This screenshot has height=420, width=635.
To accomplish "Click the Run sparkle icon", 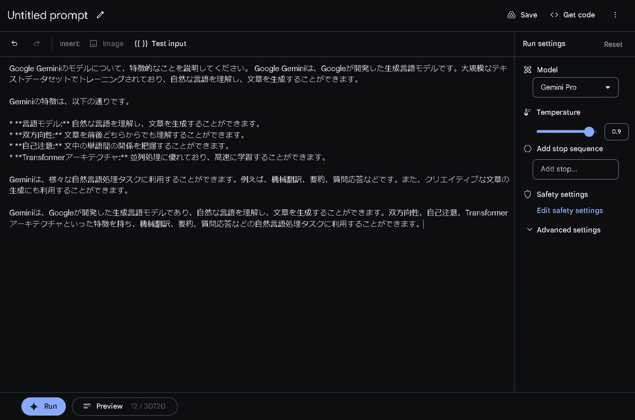I will click(x=34, y=406).
